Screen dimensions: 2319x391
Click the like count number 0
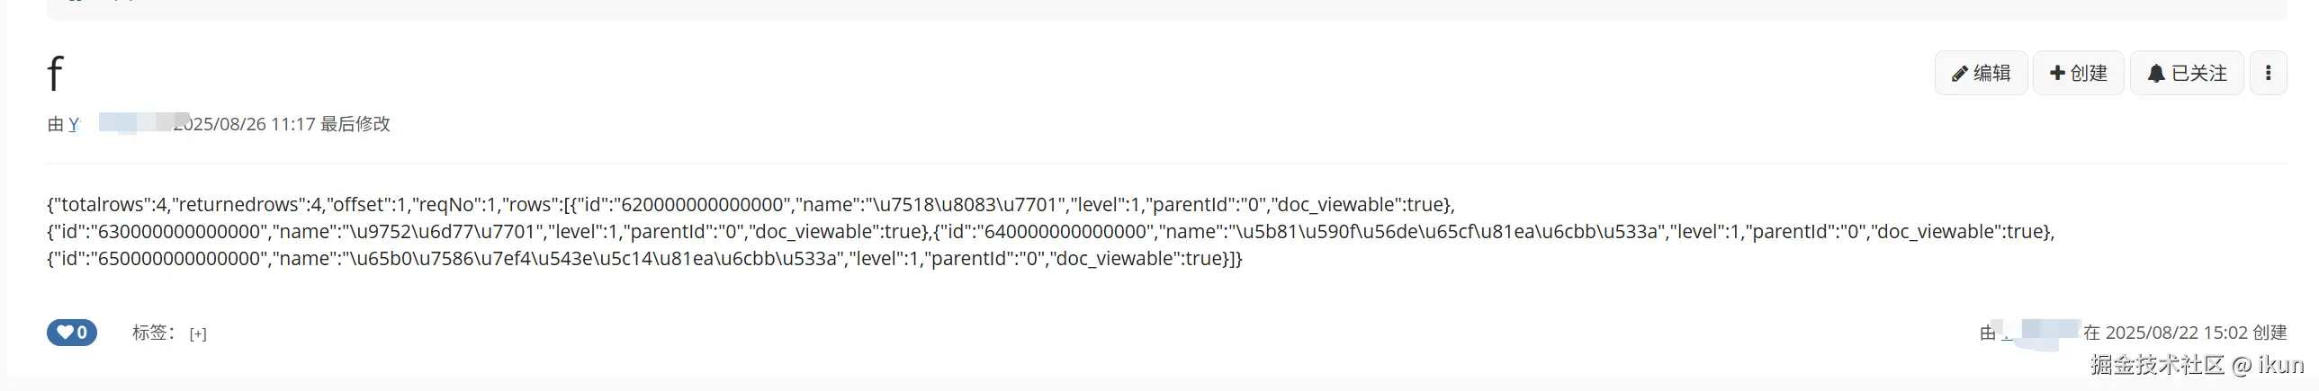point(82,333)
